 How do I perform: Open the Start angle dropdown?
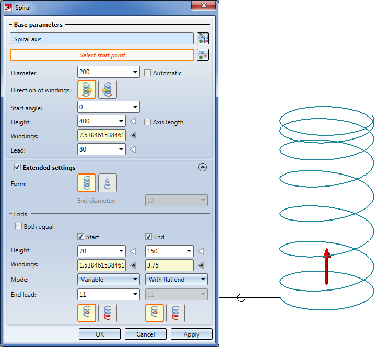pos(135,107)
